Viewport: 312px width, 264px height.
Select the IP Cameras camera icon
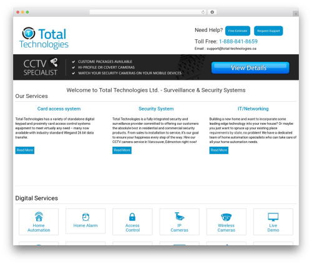179,217
